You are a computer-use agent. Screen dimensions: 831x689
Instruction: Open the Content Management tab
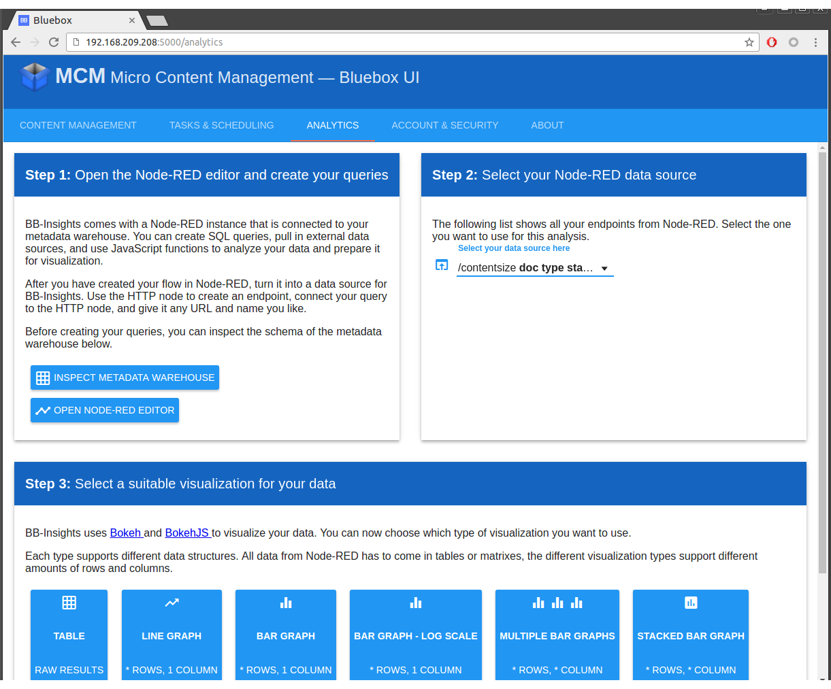78,125
